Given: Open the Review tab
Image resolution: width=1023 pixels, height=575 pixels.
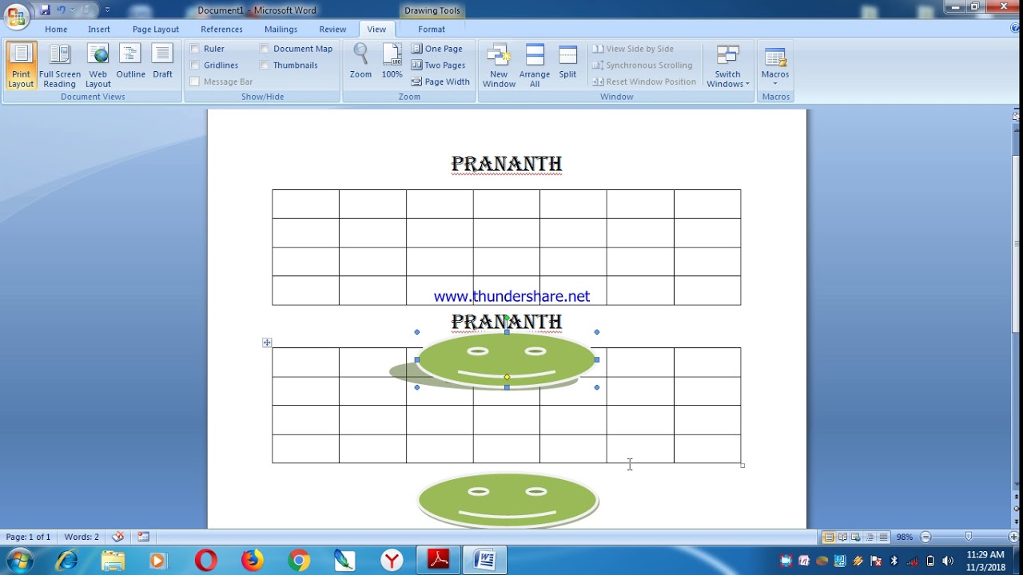Looking at the screenshot, I should [x=332, y=30].
